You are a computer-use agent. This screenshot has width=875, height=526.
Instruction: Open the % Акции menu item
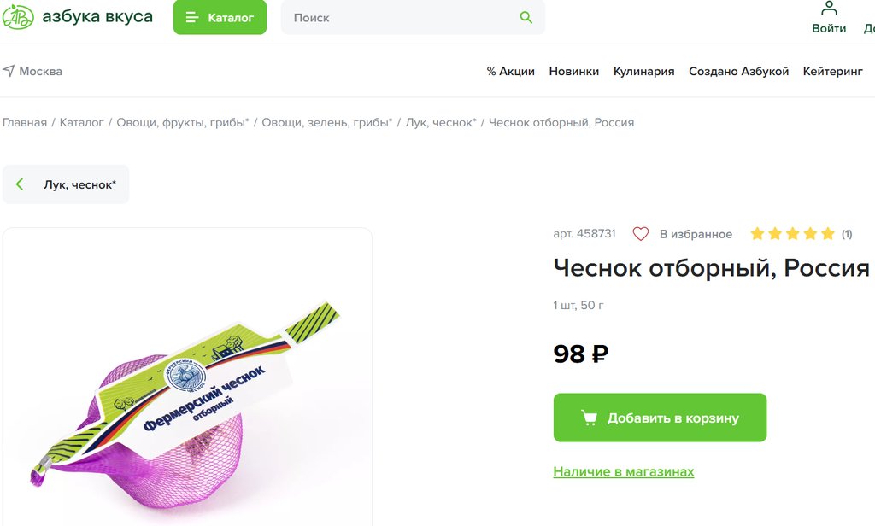pos(511,72)
